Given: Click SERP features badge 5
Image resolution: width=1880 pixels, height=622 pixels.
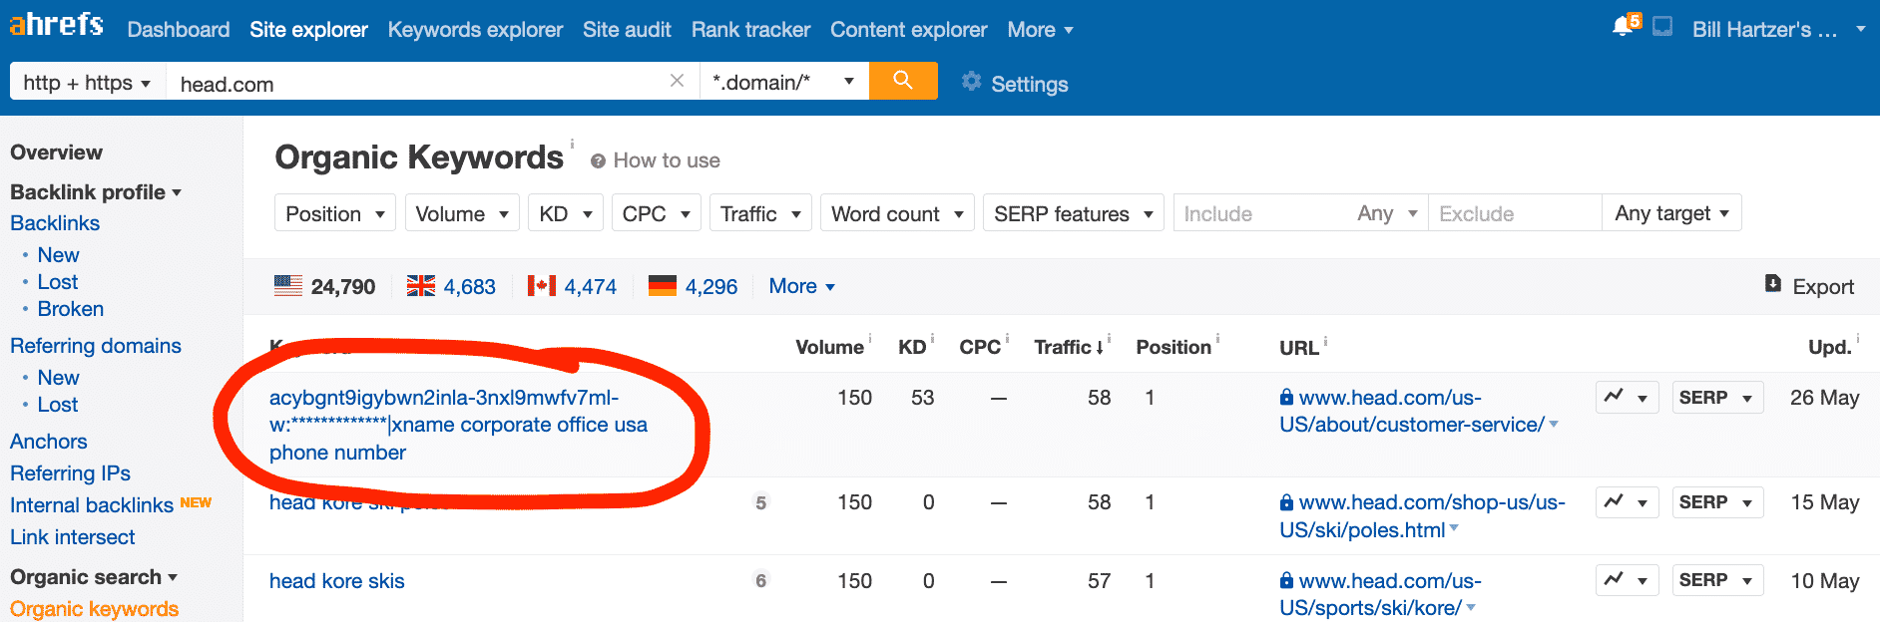Looking at the screenshot, I should click(760, 502).
